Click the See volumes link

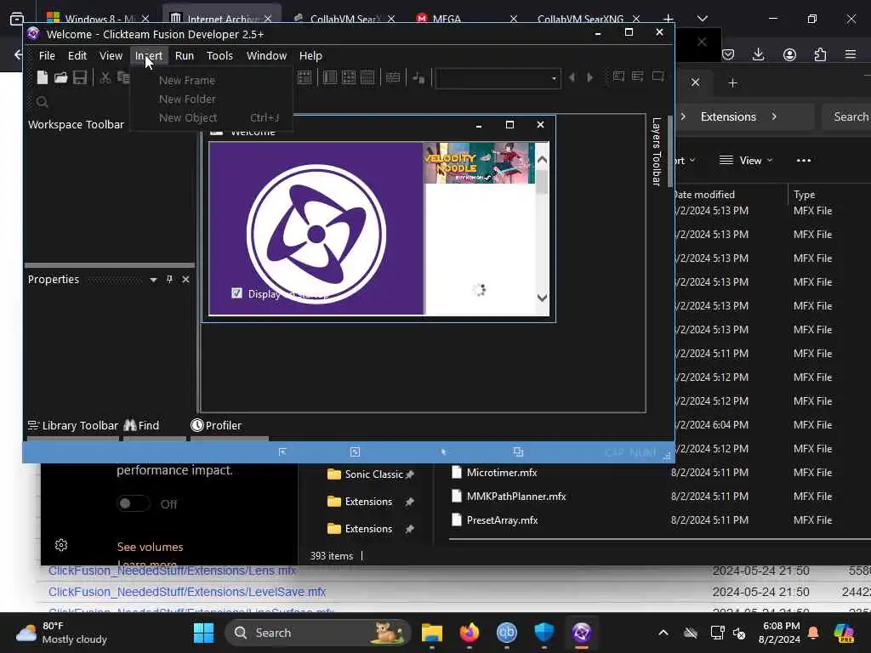pyautogui.click(x=150, y=547)
